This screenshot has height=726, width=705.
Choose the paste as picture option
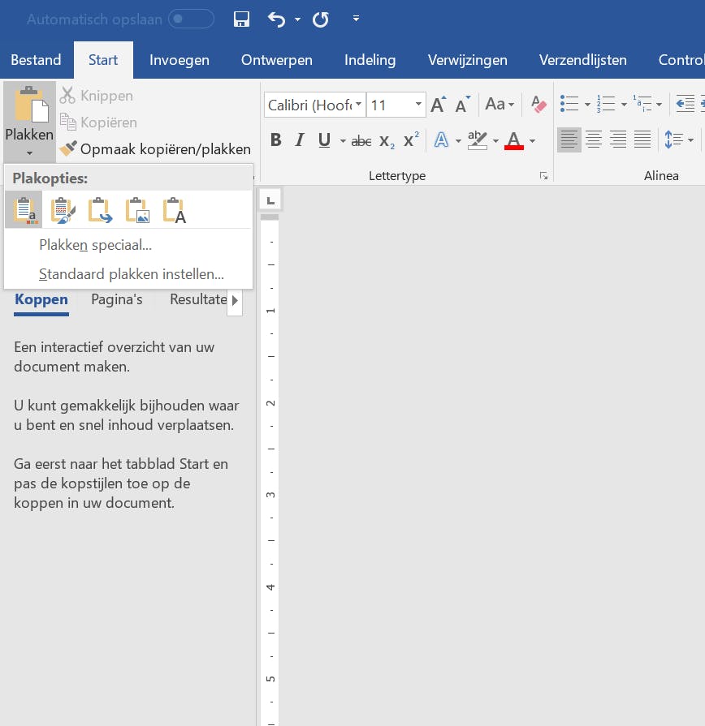coord(137,210)
